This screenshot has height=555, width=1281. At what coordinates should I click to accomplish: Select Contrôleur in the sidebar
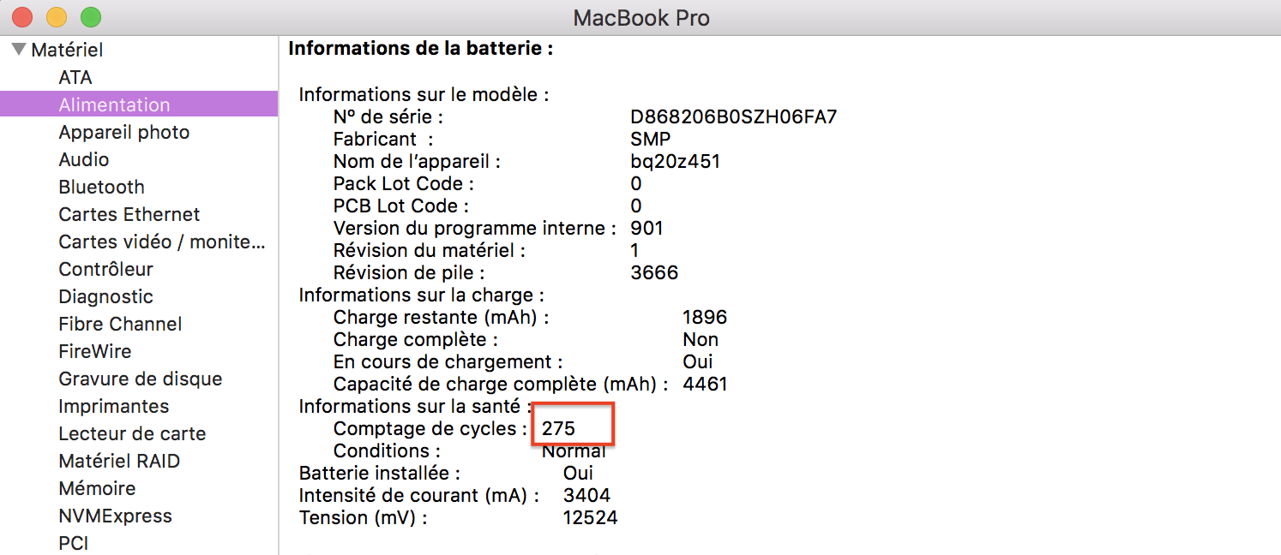pos(105,269)
